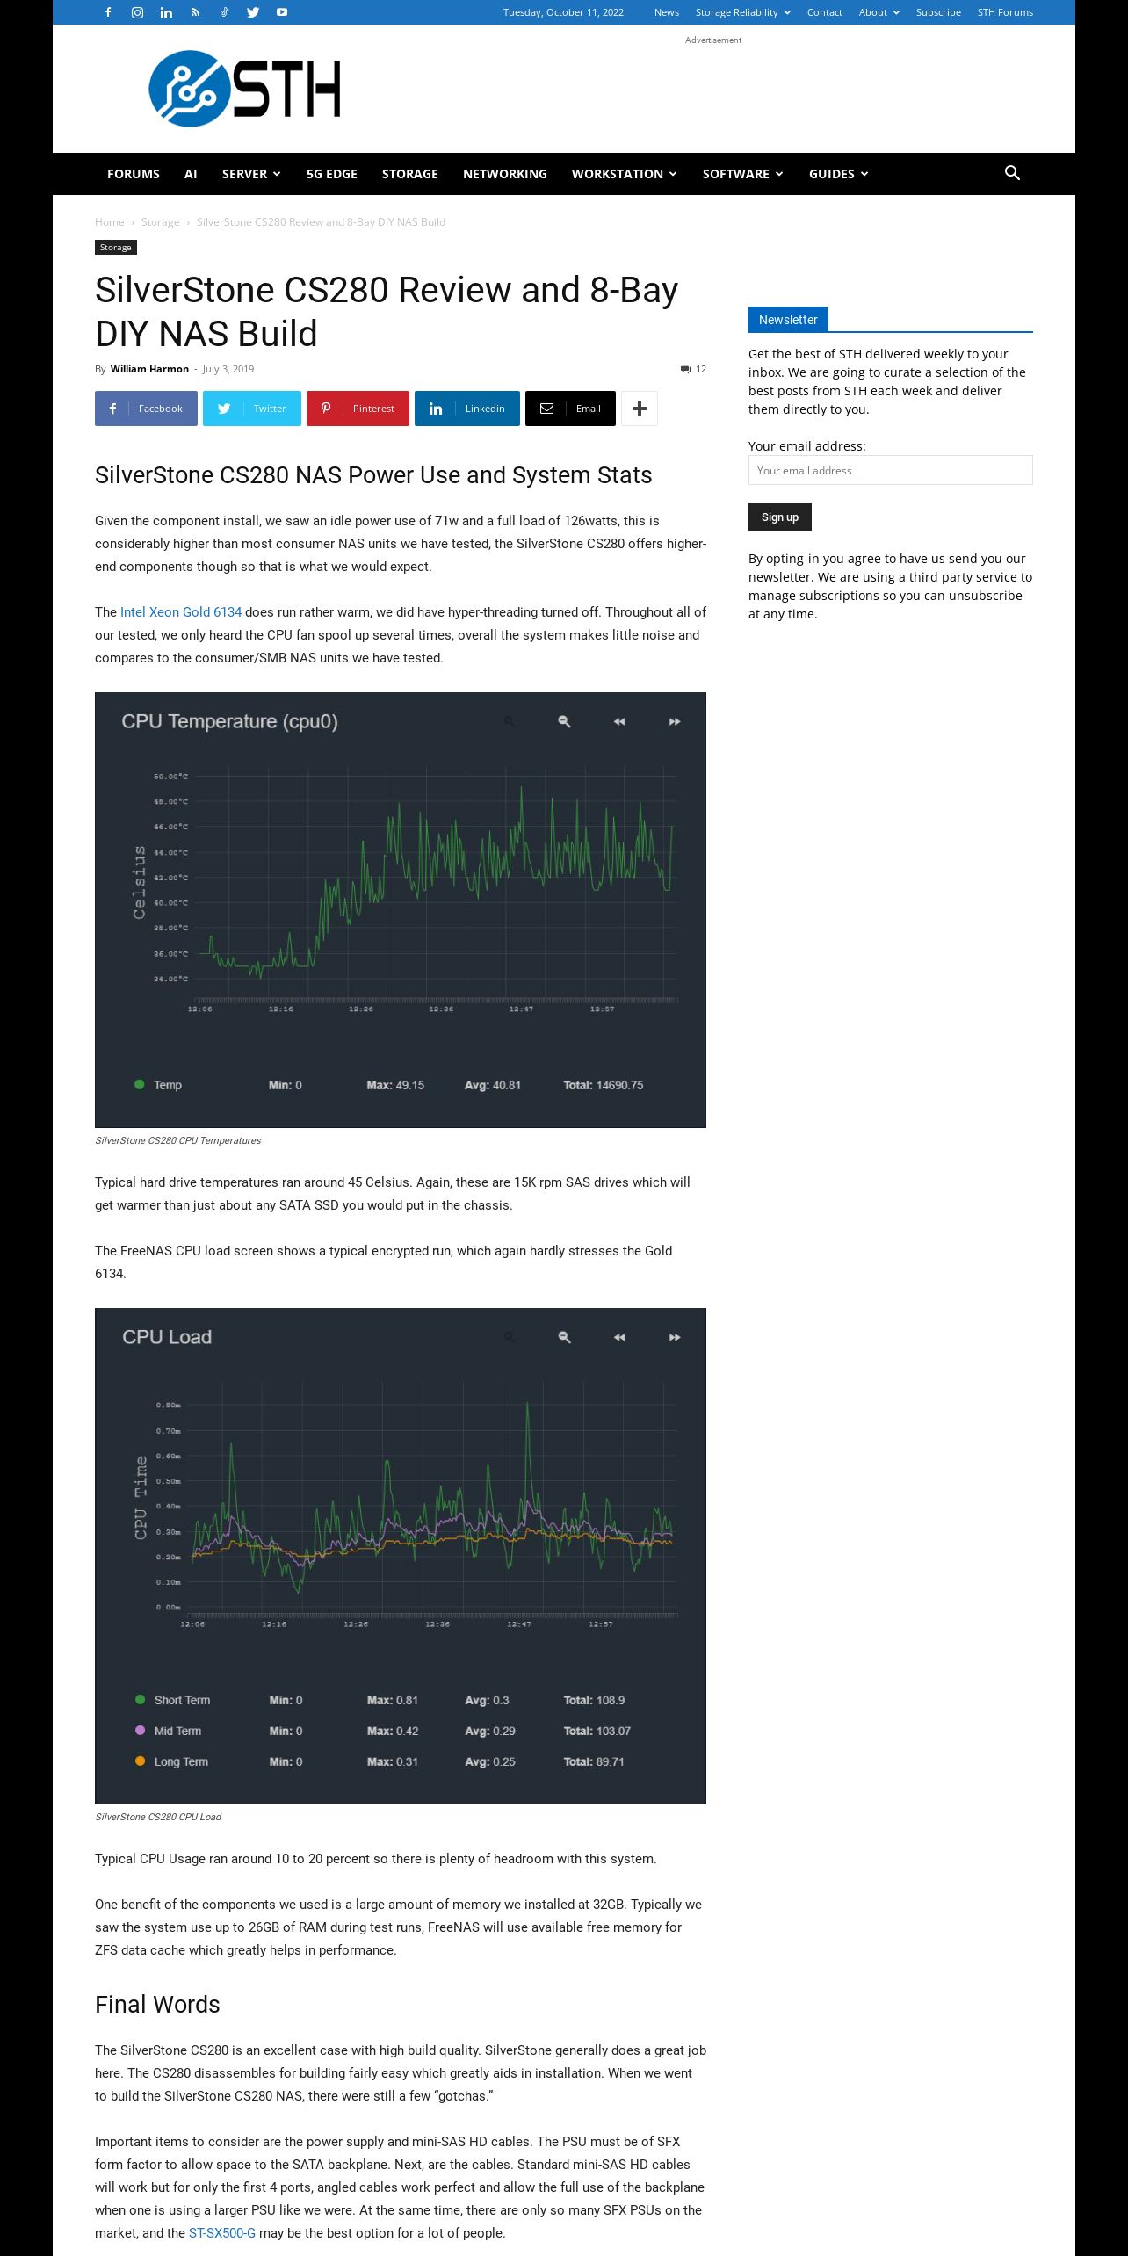Screen dimensions: 1128x2256
Task: Share the article on Twitter
Action: (252, 409)
